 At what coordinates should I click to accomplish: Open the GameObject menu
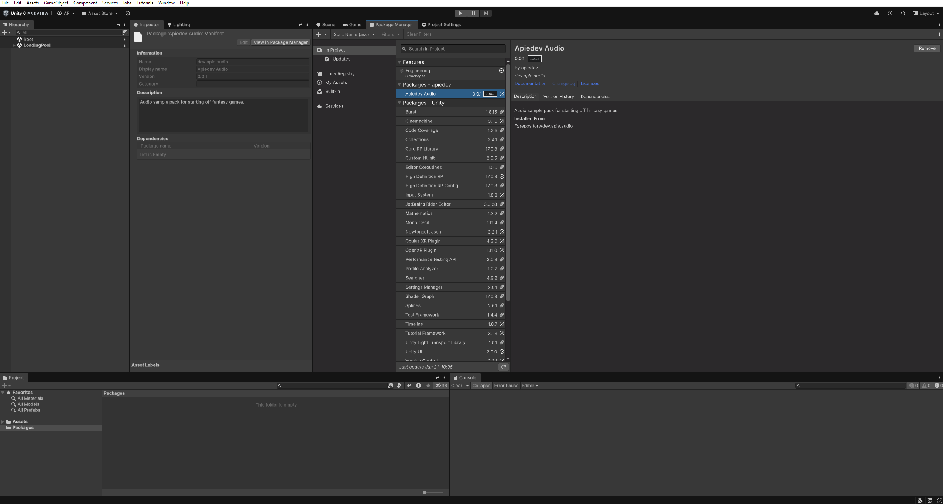[56, 3]
